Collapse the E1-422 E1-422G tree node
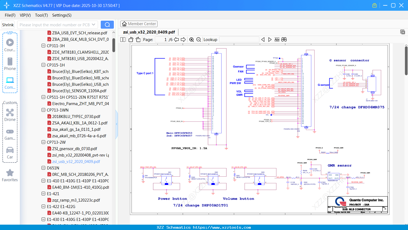The width and height of the screenshot is (408, 230). tap(43, 206)
